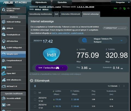The image size is (131, 111).
Task: Click the AiProtection shield icon
Action: pyautogui.click(x=4, y=41)
